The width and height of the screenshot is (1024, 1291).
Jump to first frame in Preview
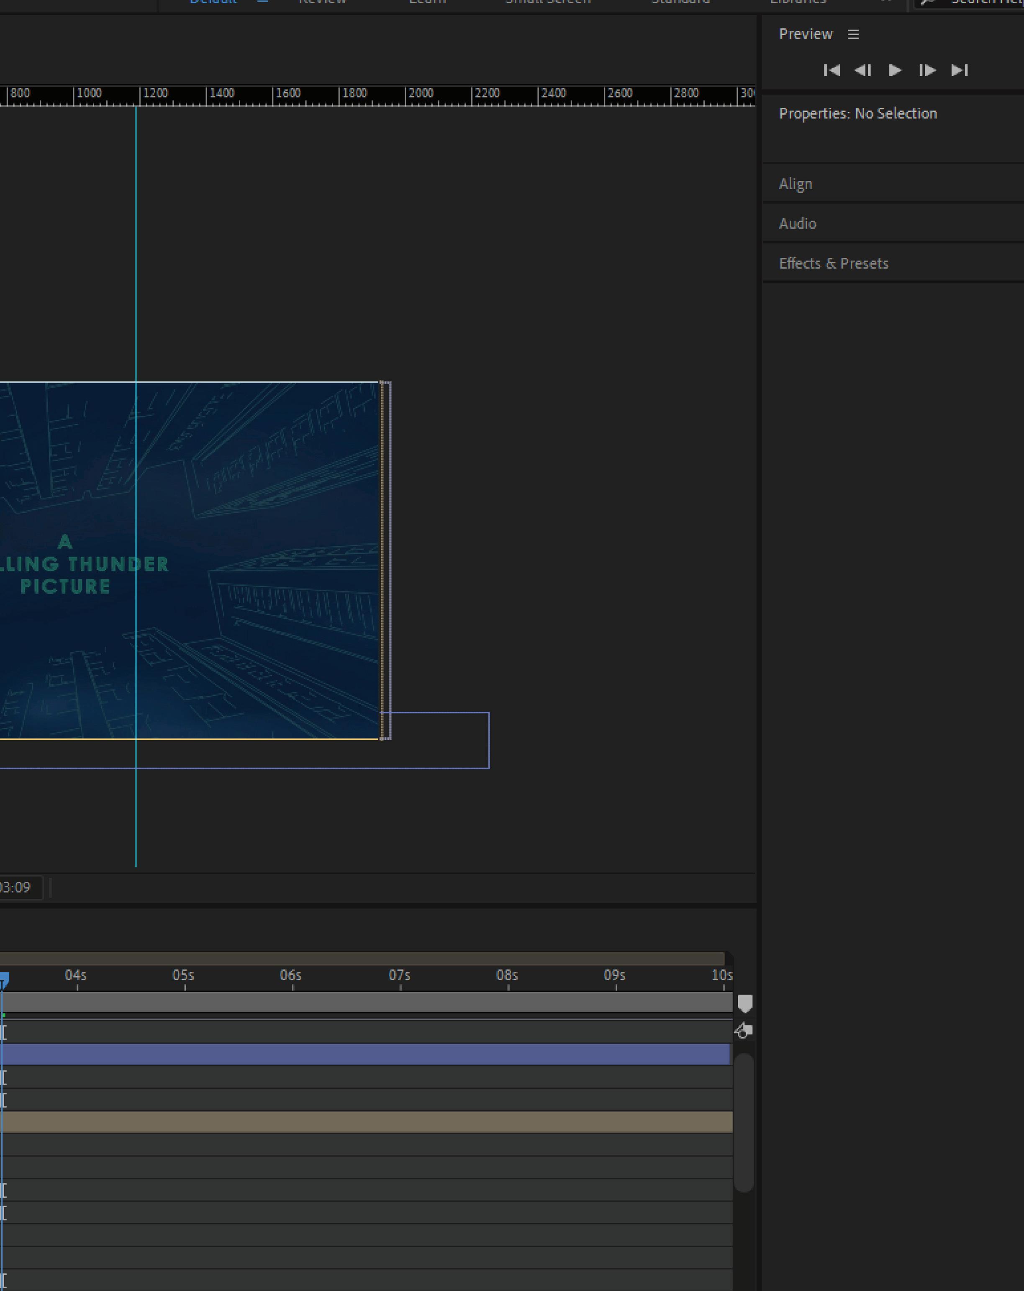tap(832, 71)
